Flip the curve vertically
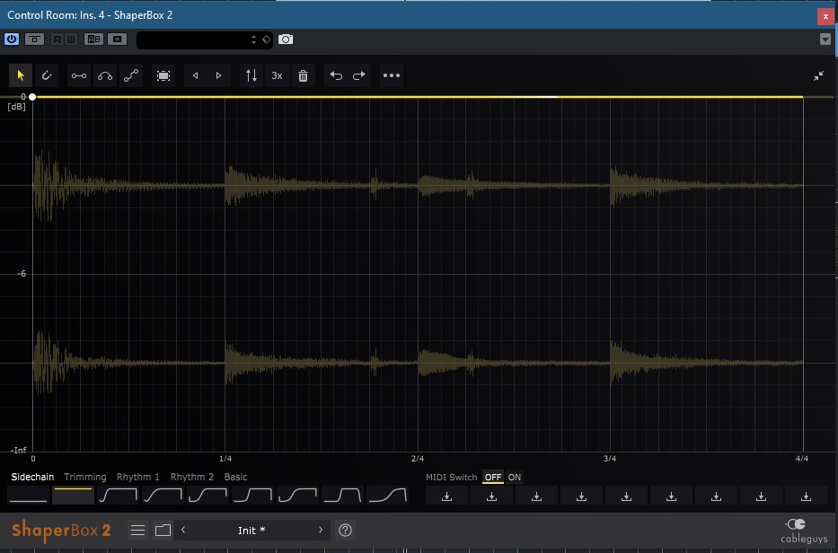838x553 pixels. [x=251, y=76]
